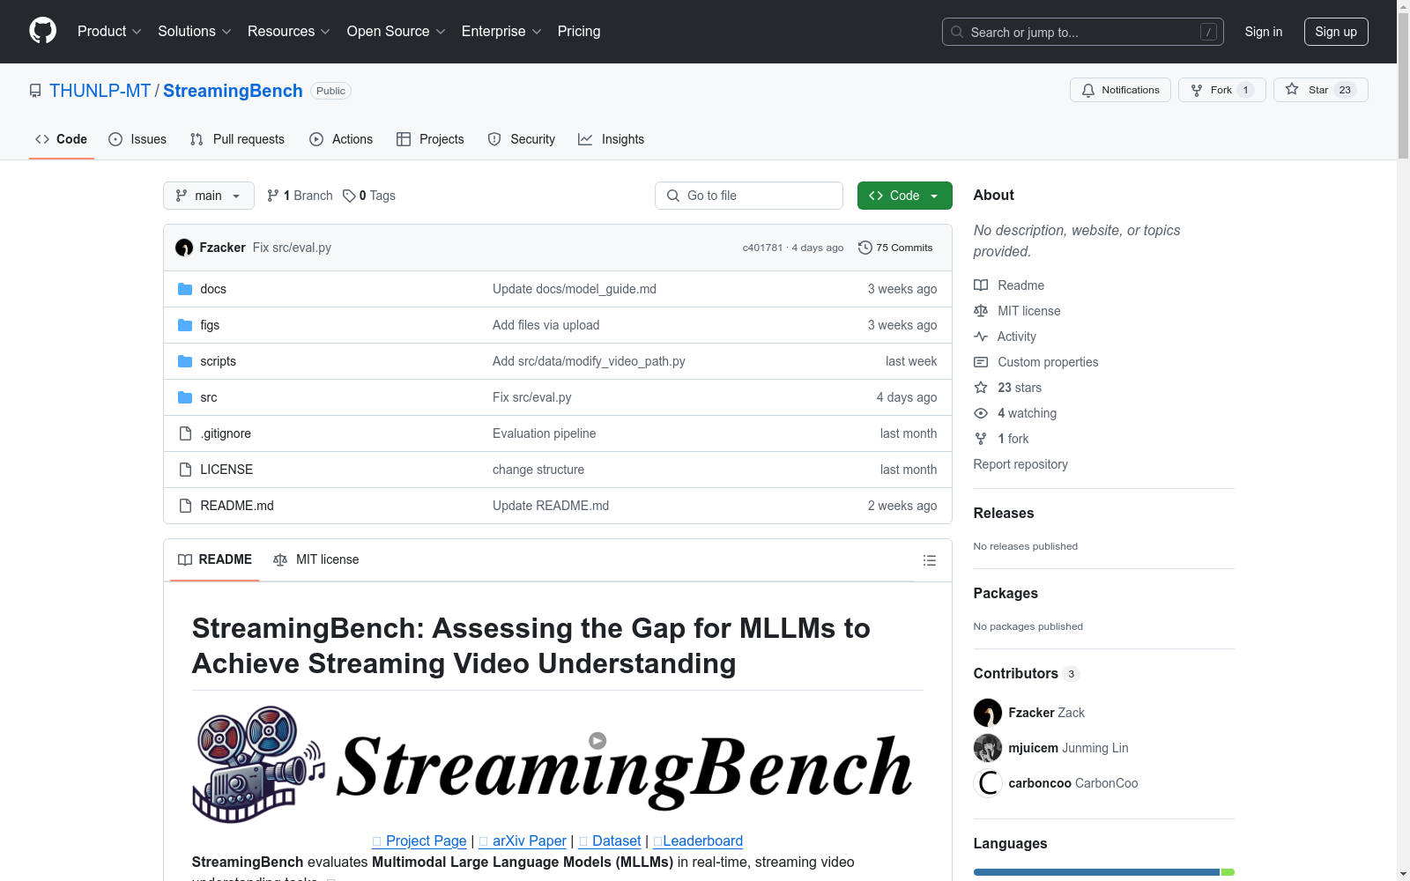This screenshot has width=1410, height=881.
Task: Click the Sign up button
Action: (1336, 32)
